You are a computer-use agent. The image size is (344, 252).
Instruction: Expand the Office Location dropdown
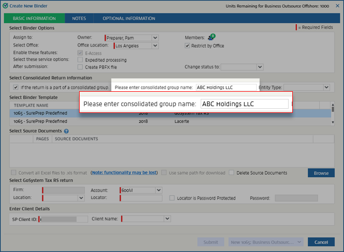click(x=155, y=45)
